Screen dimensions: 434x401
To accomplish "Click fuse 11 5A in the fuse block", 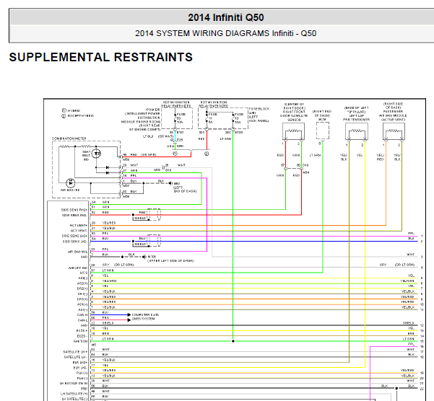I will click(x=212, y=118).
